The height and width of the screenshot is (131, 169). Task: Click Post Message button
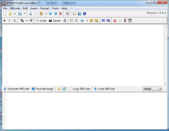(42, 89)
